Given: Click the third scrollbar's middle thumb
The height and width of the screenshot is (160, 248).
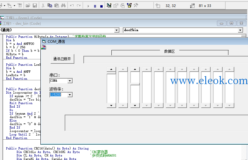Looking at the screenshot, I should [x=135, y=84].
